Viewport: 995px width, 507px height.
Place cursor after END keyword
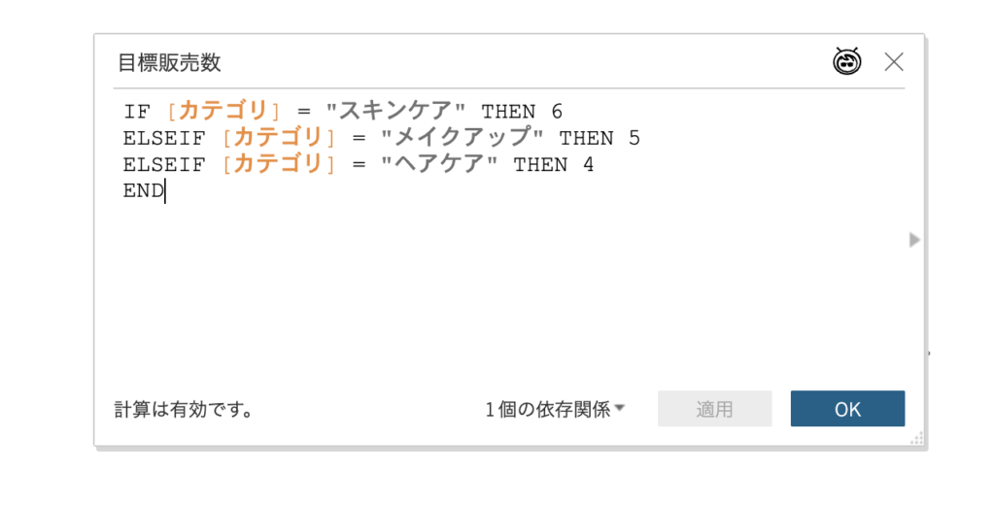pos(164,191)
